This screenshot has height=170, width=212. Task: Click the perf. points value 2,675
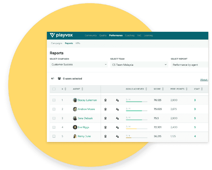174,109
